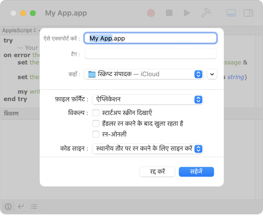
Task: Enable रन-ओनली checkbox
Action: [x=96, y=134]
